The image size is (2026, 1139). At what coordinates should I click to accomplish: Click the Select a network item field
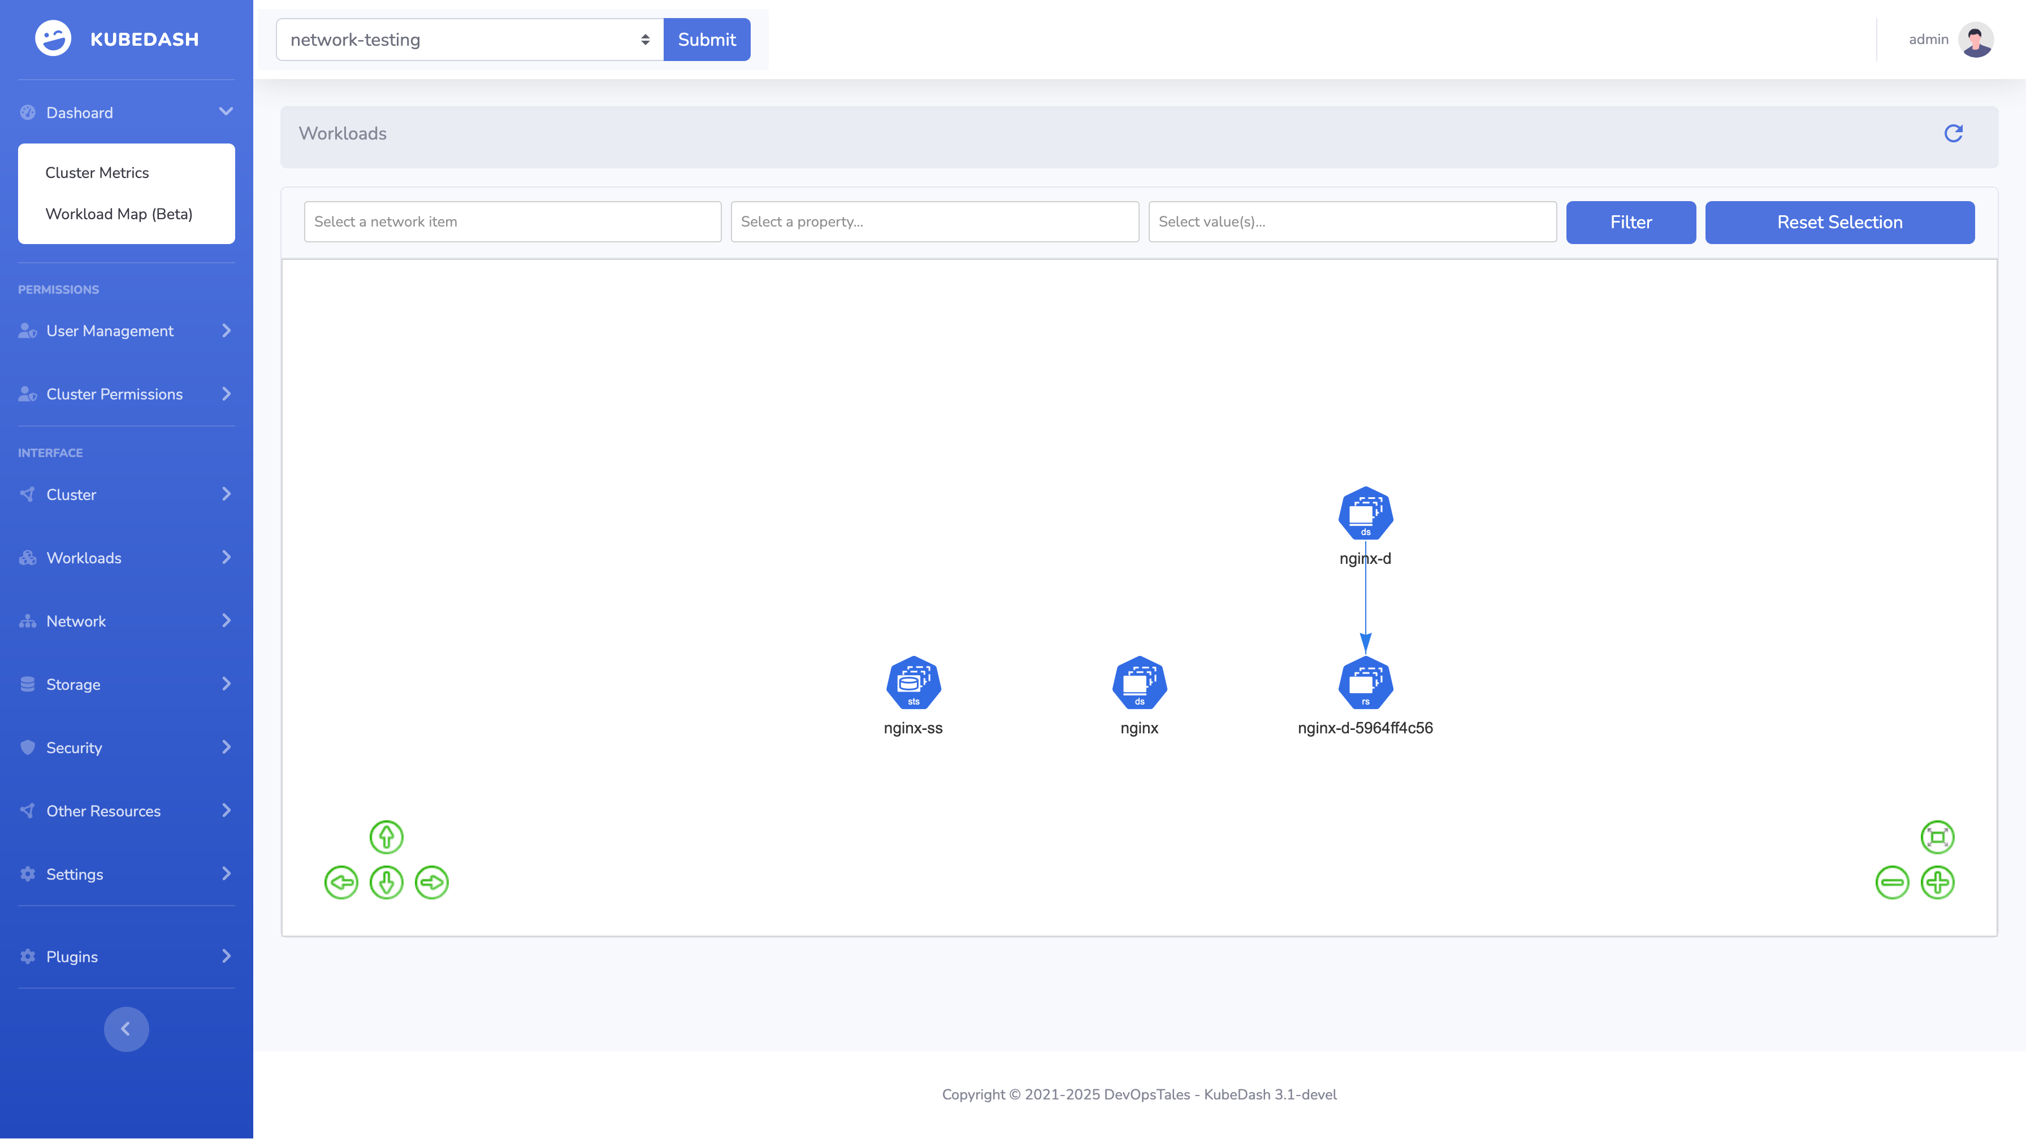[x=512, y=221]
